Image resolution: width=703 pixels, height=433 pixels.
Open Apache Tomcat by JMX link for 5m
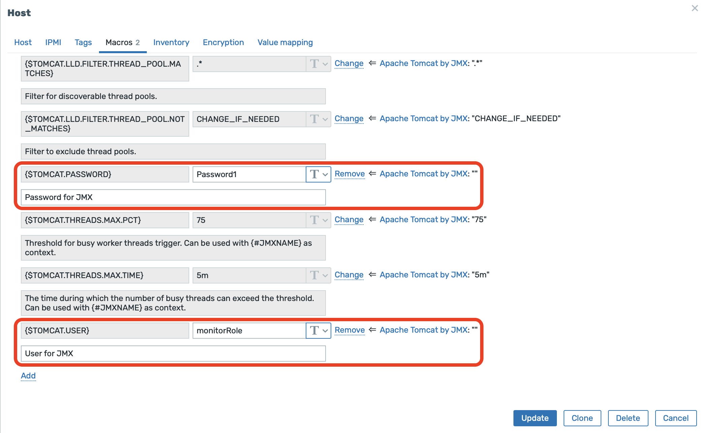point(424,275)
